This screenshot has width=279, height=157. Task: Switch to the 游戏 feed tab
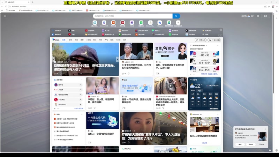coord(71,40)
